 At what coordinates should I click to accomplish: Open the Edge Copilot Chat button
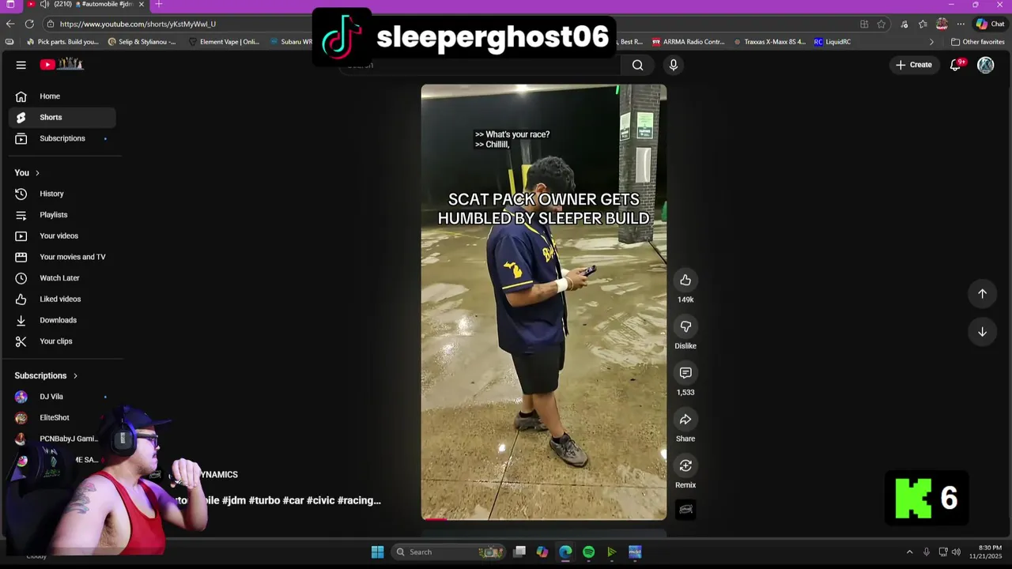[990, 24]
